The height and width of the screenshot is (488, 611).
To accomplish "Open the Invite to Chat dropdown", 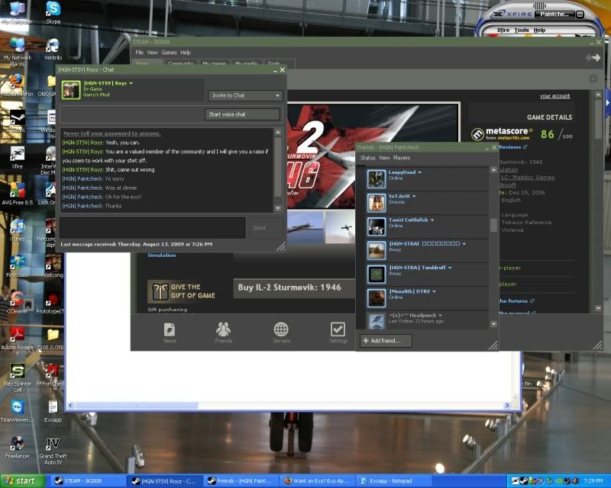I will point(245,95).
